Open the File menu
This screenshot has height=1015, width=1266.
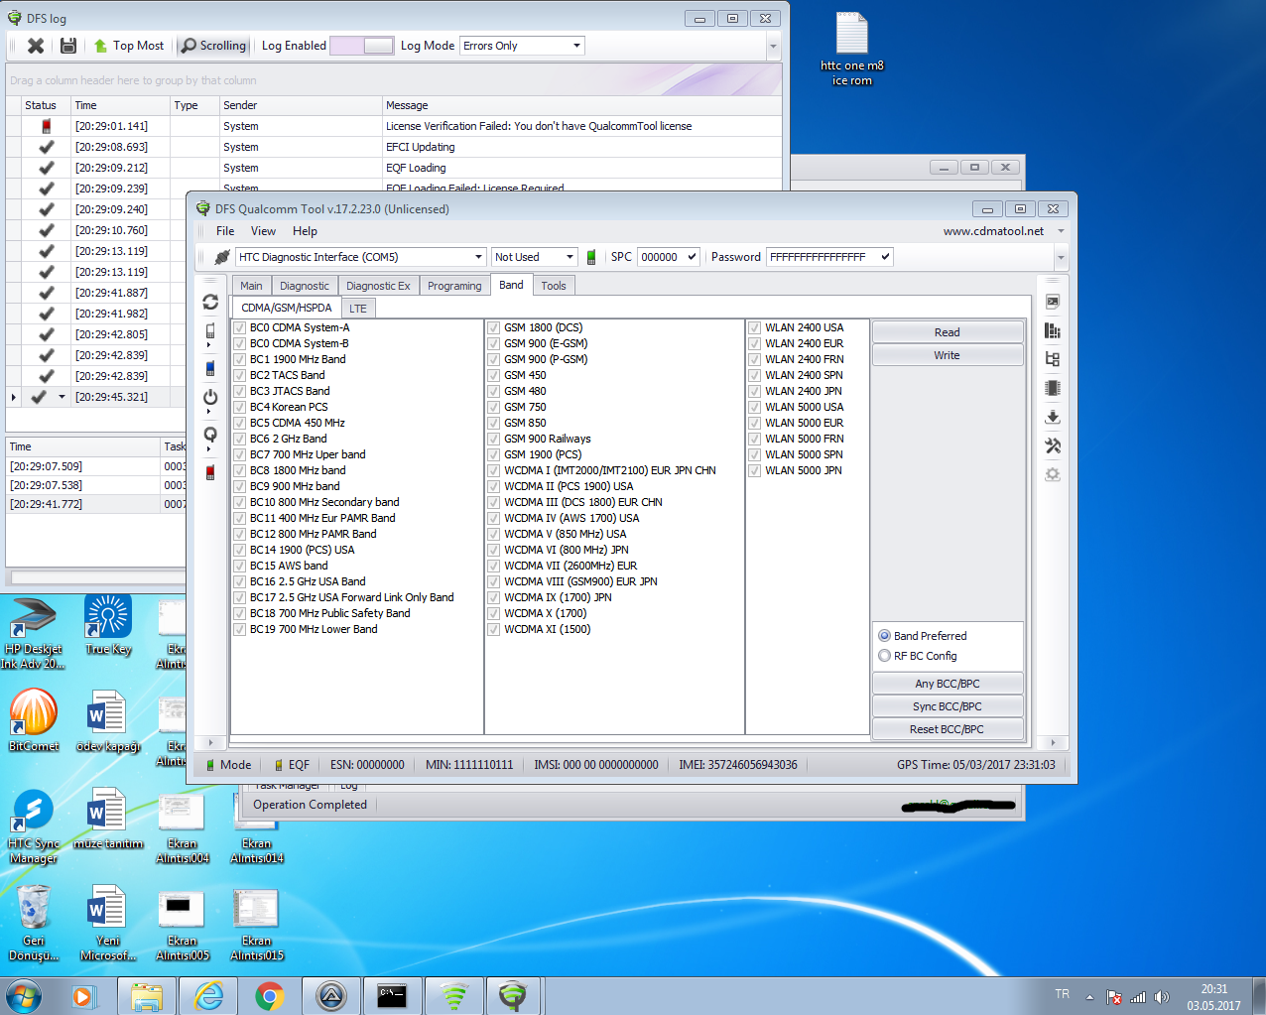[225, 231]
